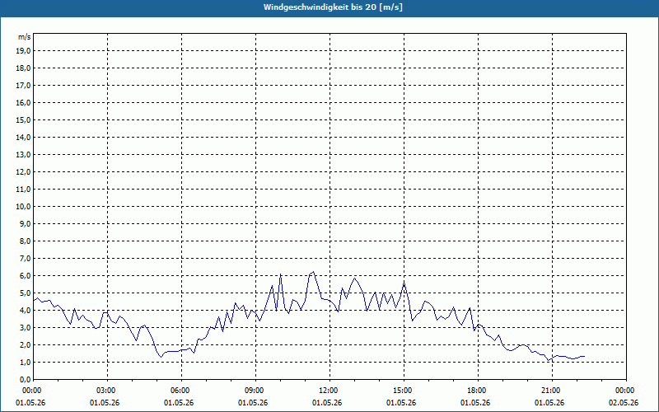Viewport: 659px width, 412px height.
Task: Pick the "14,0" y-axis tick label
Action: pos(23,137)
